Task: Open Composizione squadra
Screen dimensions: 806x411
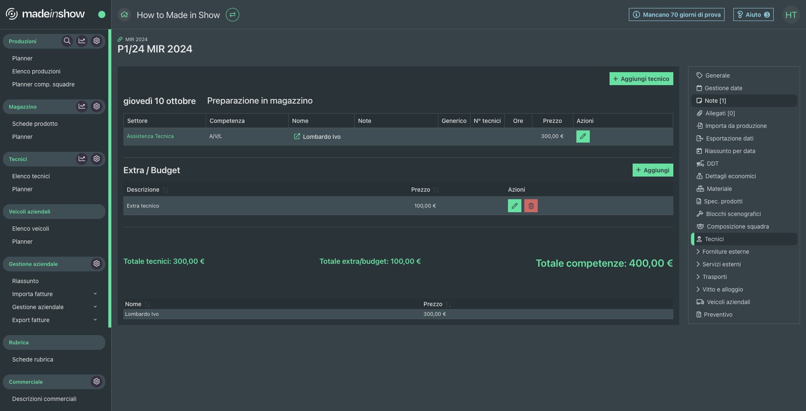Action: tap(744, 226)
